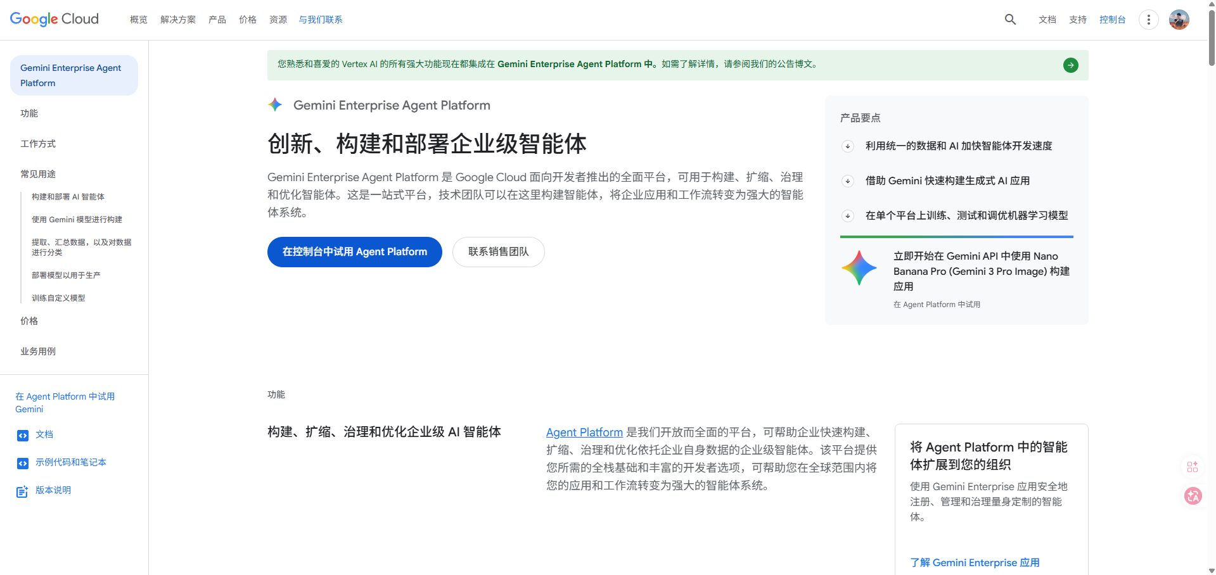Open 部署模型以用于生产 sidebar entry
The width and height of the screenshot is (1216, 575).
coord(66,275)
